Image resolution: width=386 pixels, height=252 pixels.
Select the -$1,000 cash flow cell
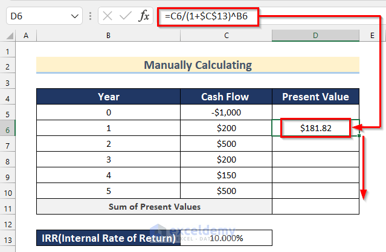pos(226,112)
